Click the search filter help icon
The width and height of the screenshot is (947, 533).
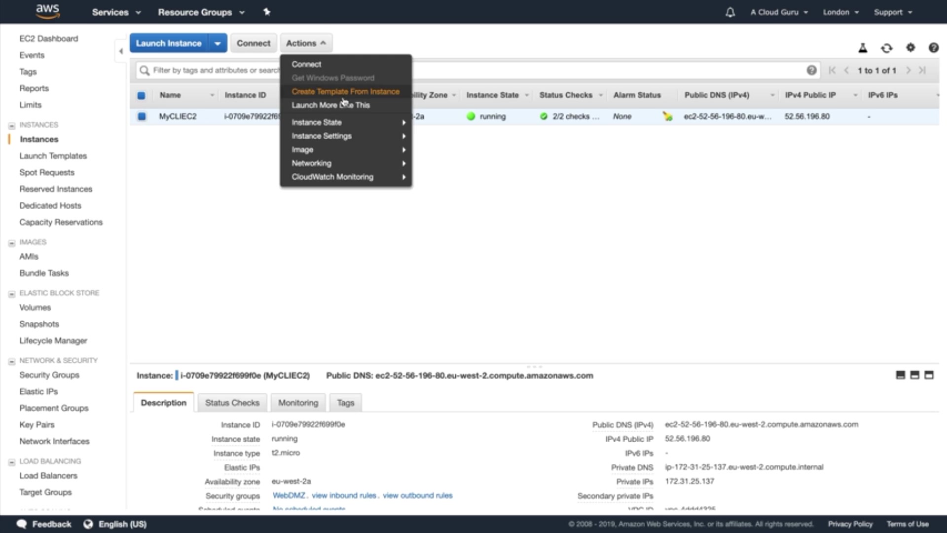coord(811,70)
